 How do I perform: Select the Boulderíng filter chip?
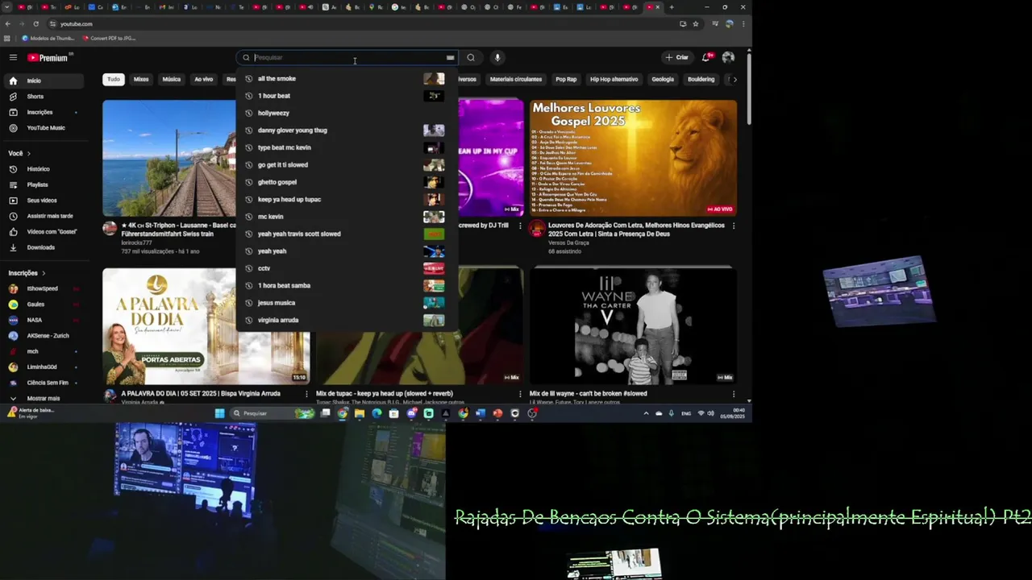701,79
